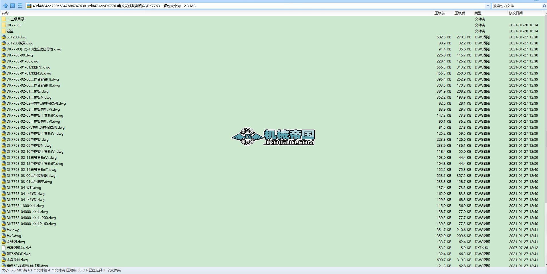Screen dimensions: 547x274
Task: Click the archive icon in the address bar
Action: (29, 5)
